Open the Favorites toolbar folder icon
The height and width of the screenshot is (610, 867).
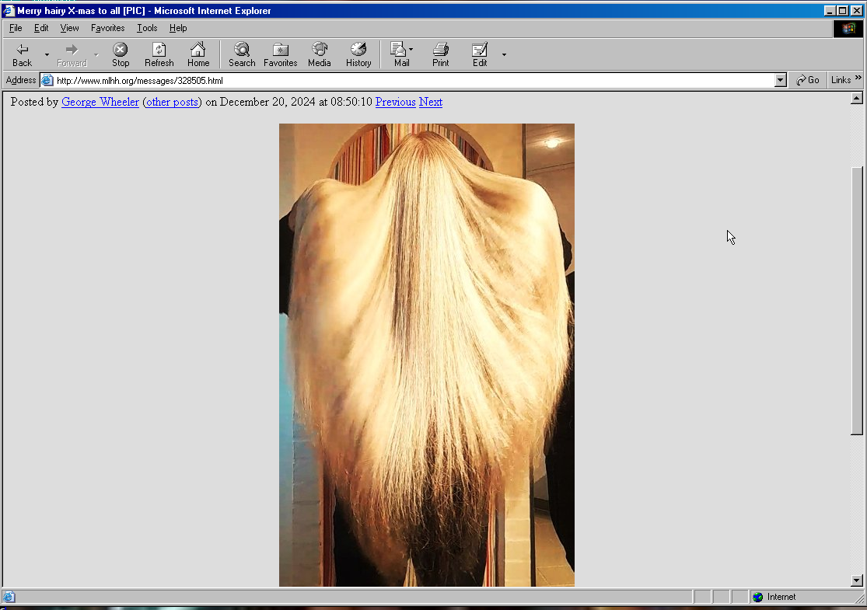pos(280,50)
